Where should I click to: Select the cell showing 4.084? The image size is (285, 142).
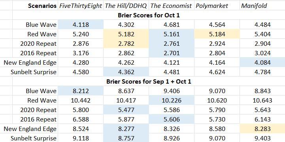tap(262, 62)
